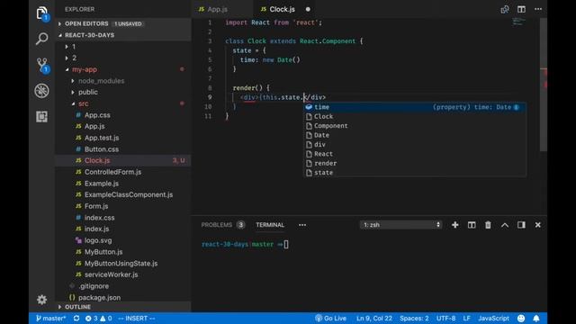Image resolution: width=576 pixels, height=324 pixels.
Task: Open the Terminal panel tab
Action: (270, 225)
